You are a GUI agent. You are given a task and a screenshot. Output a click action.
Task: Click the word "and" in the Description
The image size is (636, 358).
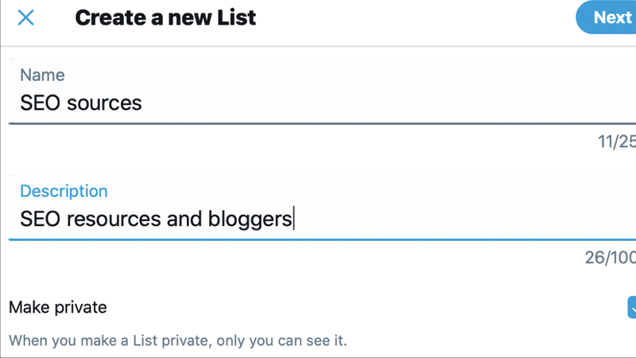click(x=185, y=219)
